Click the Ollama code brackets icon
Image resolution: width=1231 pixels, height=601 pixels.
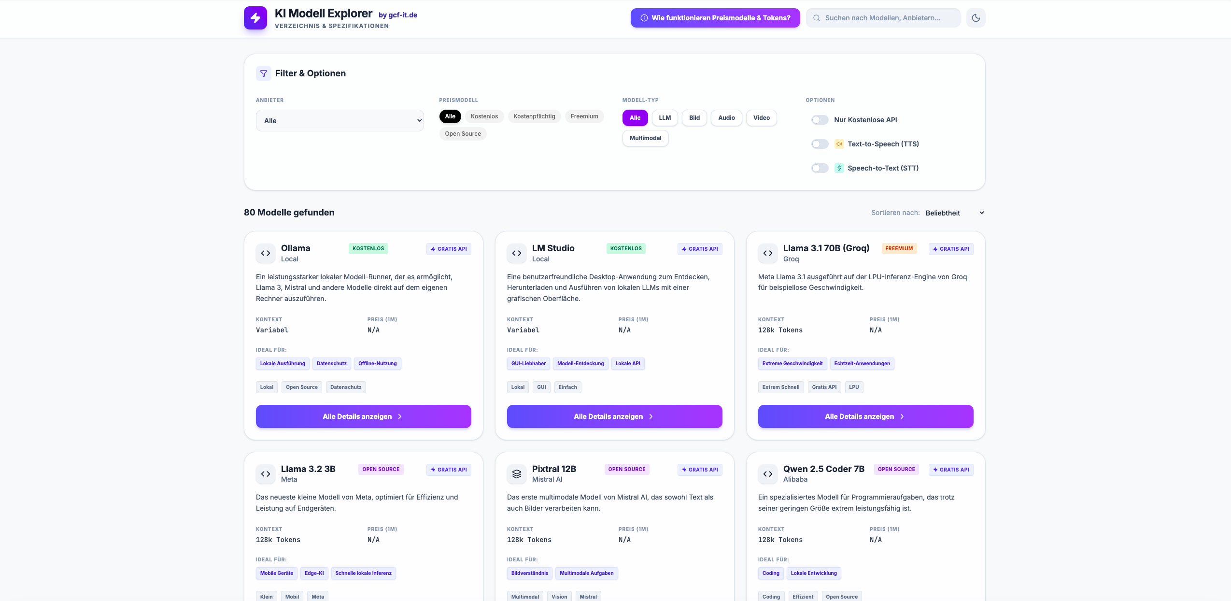[x=266, y=253]
